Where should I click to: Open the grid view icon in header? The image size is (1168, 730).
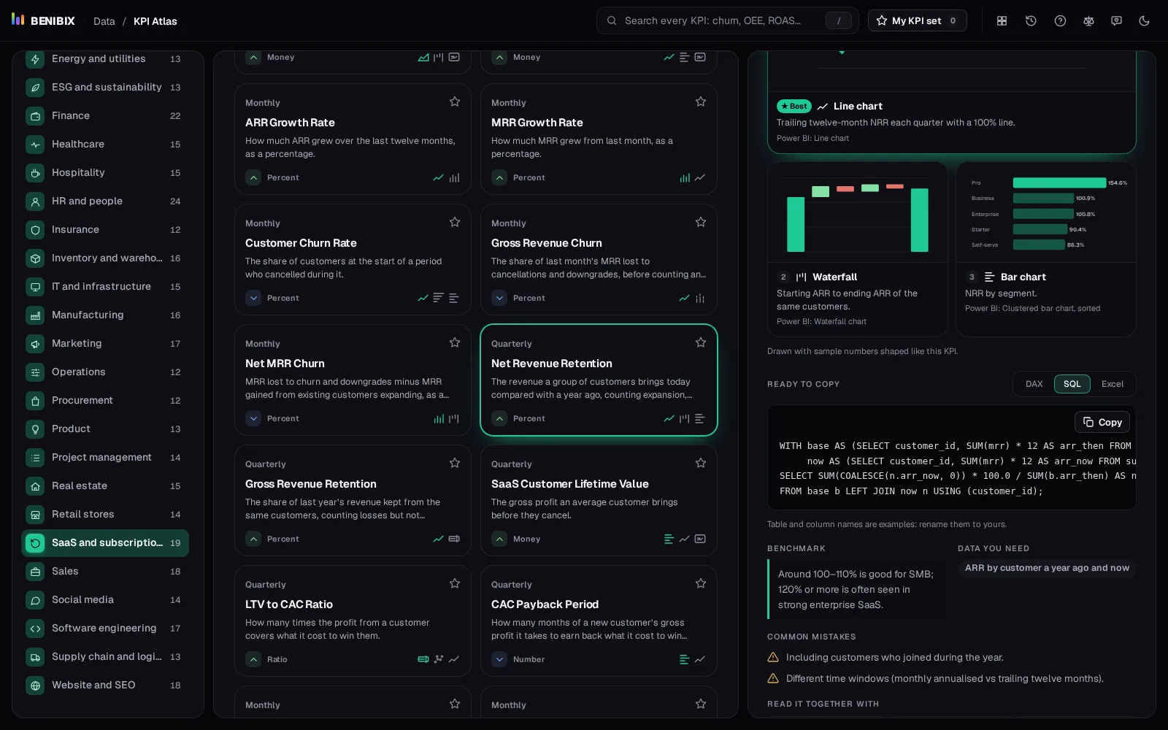tap(1002, 21)
